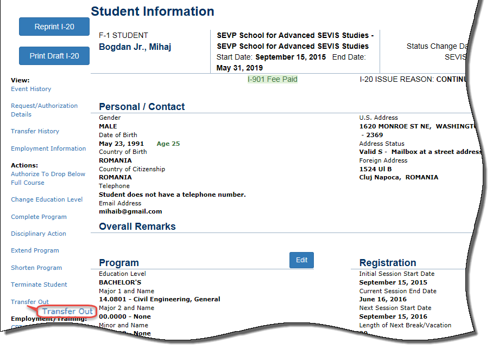Select Authorize To Drop Below Full Course
The width and height of the screenshot is (492, 349).
click(48, 178)
